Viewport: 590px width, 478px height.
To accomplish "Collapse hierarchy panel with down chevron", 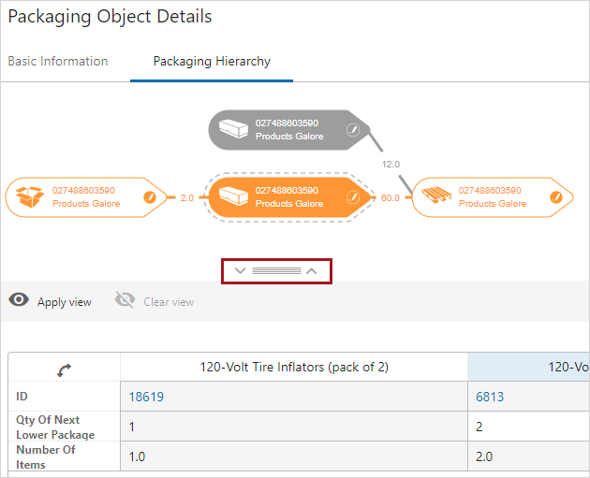I will click(240, 270).
